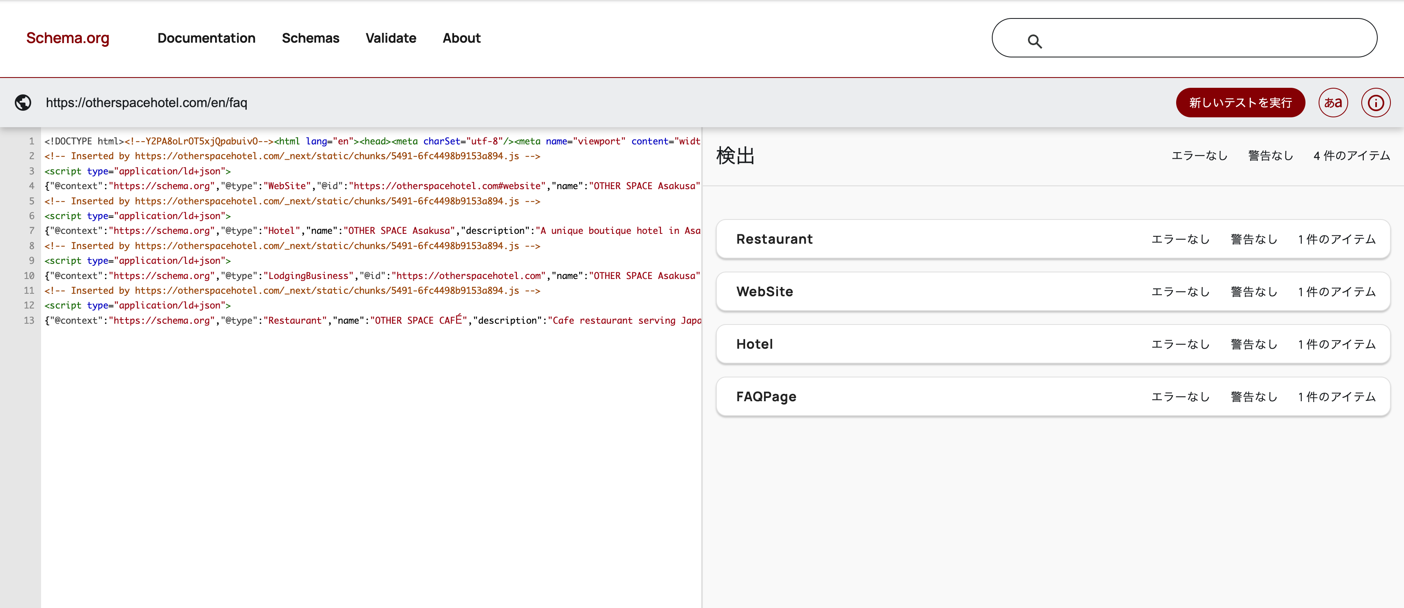The image size is (1404, 608).
Task: Click code line 1 DOCTYPE html
Action: click(372, 141)
